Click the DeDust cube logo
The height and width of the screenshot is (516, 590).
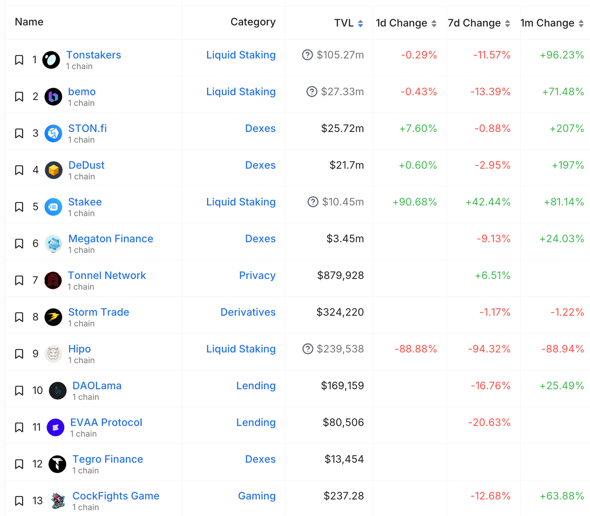(53, 170)
